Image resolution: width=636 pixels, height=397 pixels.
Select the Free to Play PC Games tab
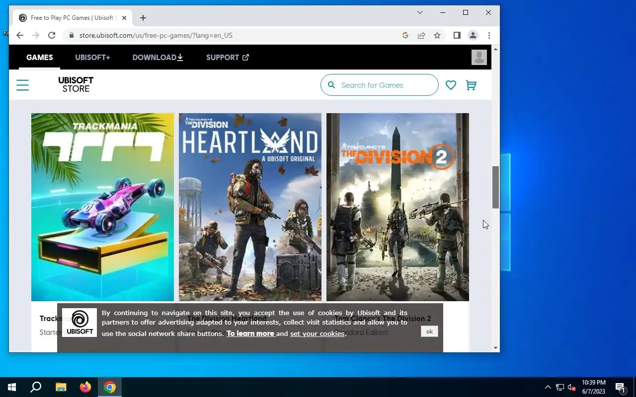[72, 18]
